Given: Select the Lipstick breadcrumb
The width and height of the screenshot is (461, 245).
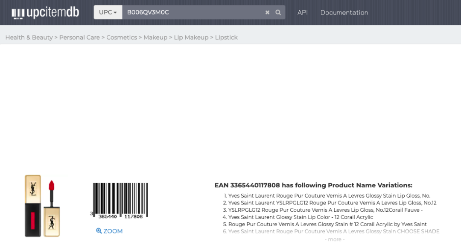Looking at the screenshot, I should point(226,38).
